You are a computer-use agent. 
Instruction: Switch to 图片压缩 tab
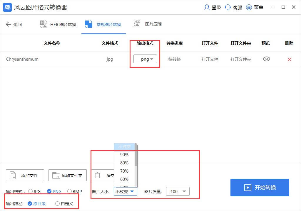(147, 24)
